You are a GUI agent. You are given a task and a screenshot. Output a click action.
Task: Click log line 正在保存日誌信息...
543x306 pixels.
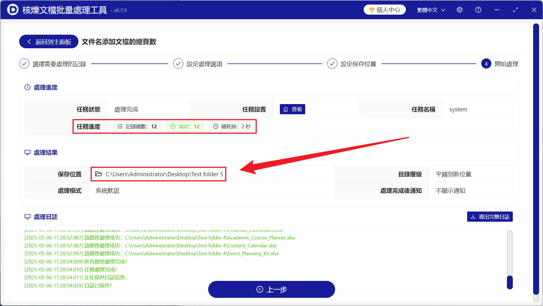76,278
